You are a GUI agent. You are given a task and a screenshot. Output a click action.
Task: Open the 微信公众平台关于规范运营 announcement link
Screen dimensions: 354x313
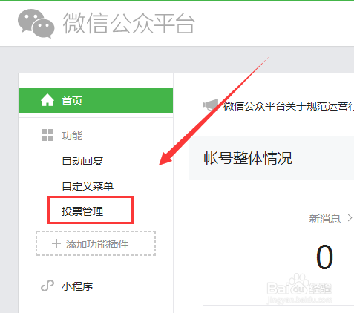click(289, 106)
